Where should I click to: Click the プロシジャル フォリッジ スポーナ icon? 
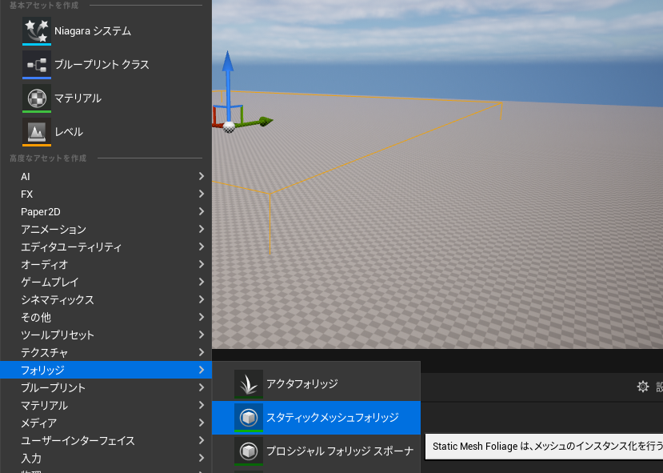tap(249, 451)
